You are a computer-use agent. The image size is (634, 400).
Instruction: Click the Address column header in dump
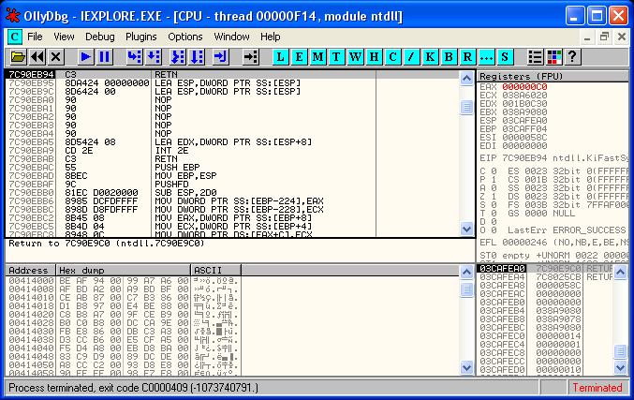(x=30, y=270)
